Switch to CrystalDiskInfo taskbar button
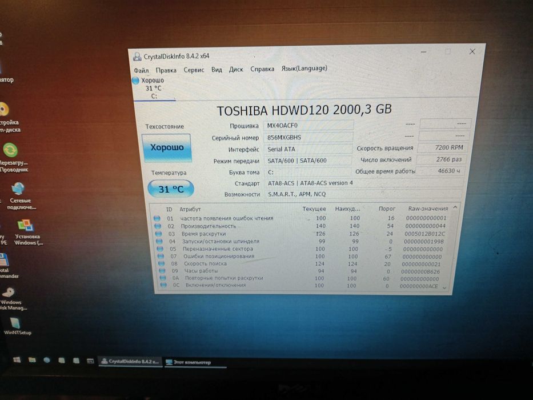Image resolution: width=533 pixels, height=400 pixels. pos(130,362)
